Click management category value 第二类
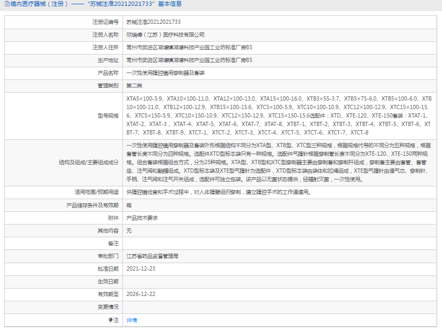Image resolution: width=442 pixels, height=332 pixels. click(x=134, y=86)
